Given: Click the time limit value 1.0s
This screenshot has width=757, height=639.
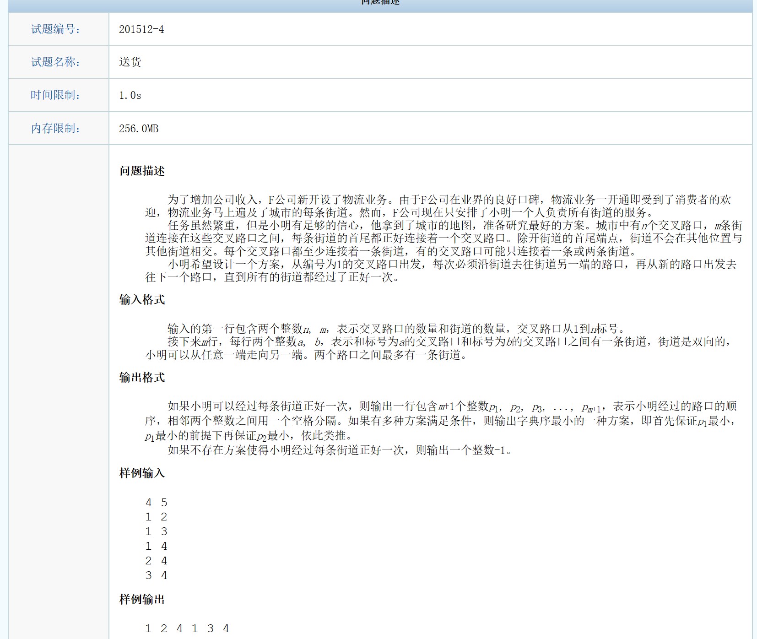Looking at the screenshot, I should tap(130, 95).
